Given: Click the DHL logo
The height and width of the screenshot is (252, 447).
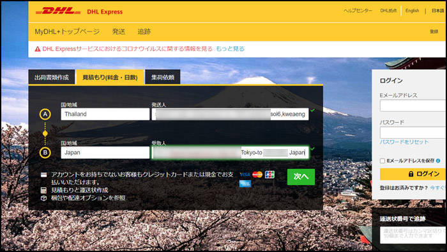Looking at the screenshot, I should pyautogui.click(x=58, y=11).
